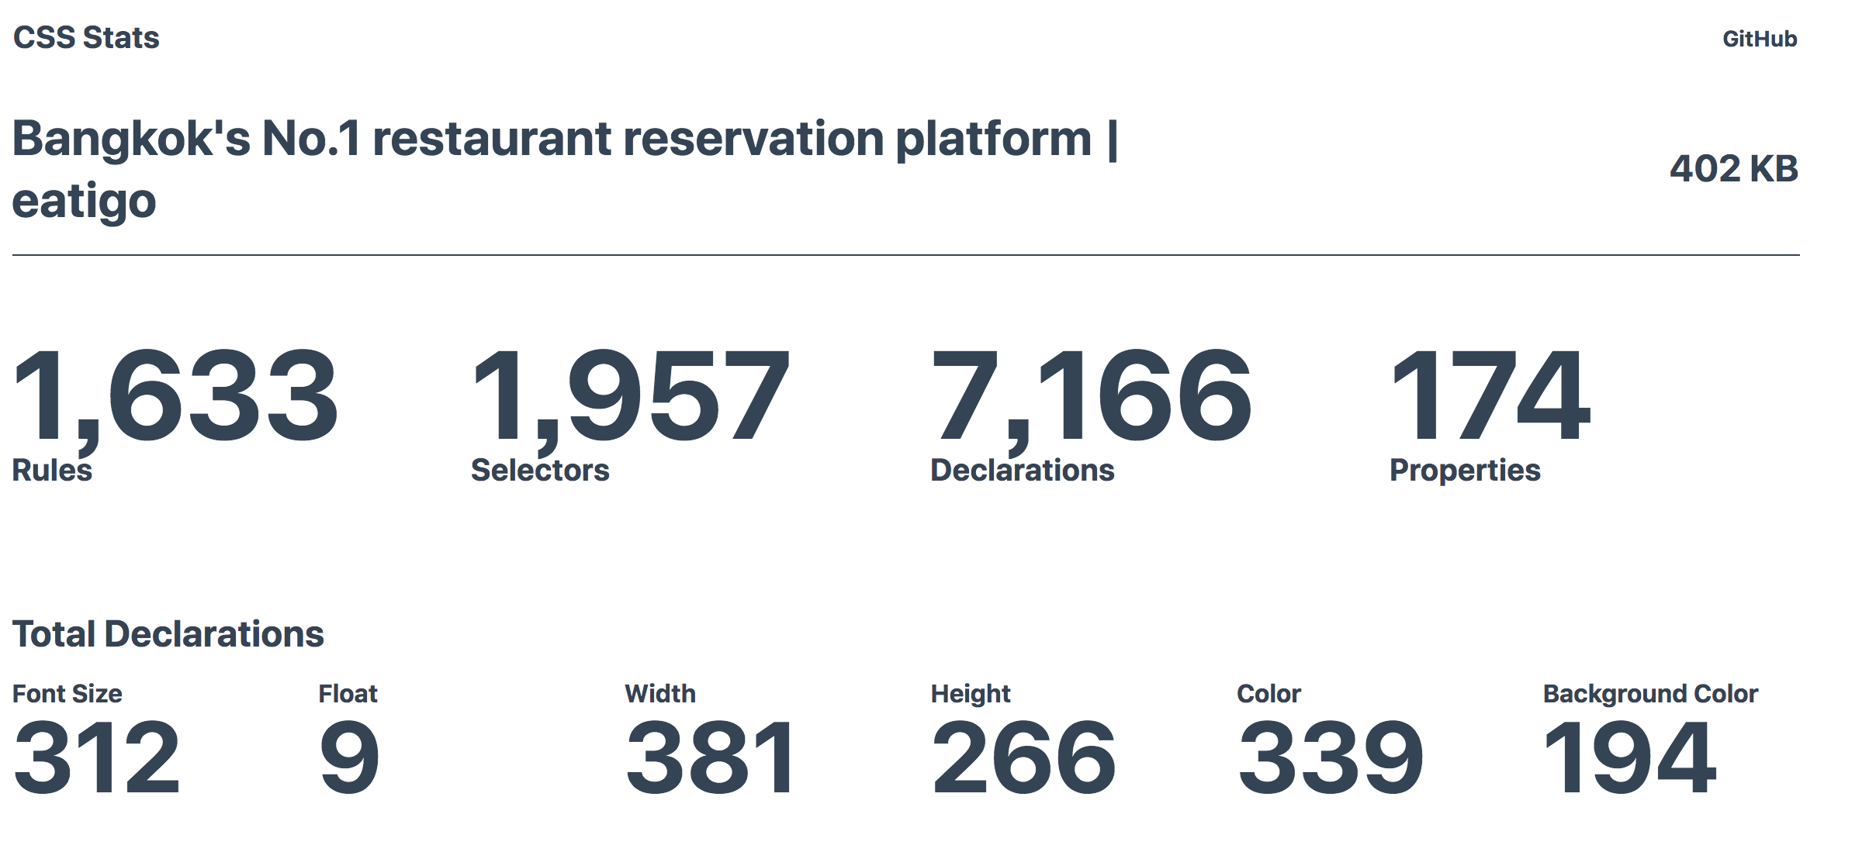The image size is (1876, 859).
Task: Select the Properties label
Action: coord(1465,471)
